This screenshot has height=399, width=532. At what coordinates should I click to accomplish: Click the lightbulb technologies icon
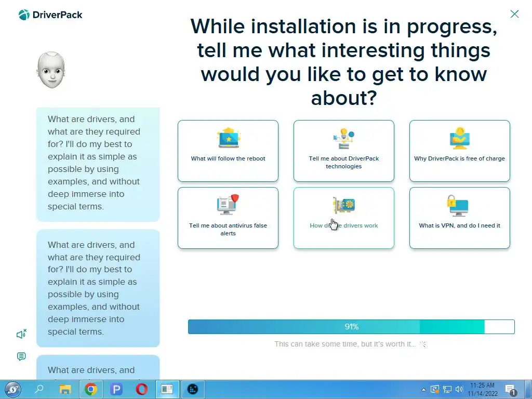[344, 138]
